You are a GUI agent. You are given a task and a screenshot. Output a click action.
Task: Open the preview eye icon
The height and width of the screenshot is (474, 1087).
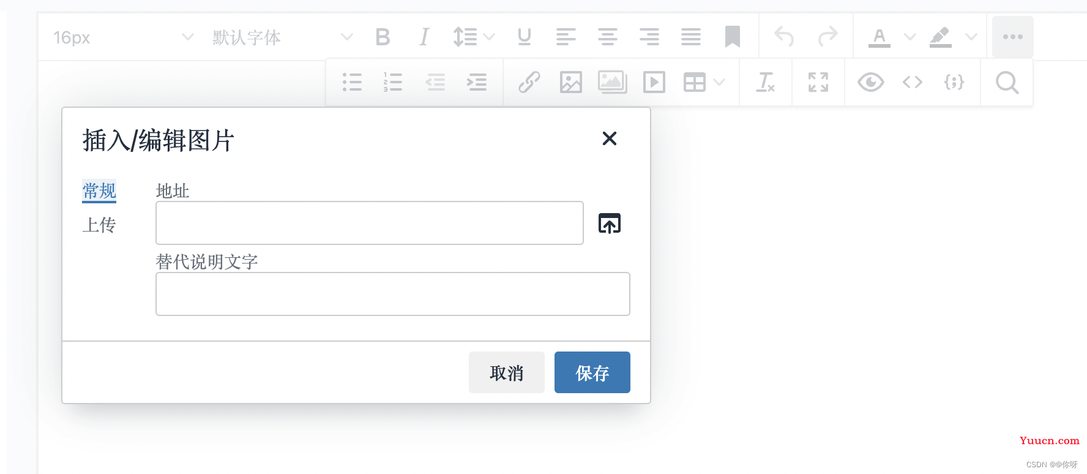[x=871, y=82]
